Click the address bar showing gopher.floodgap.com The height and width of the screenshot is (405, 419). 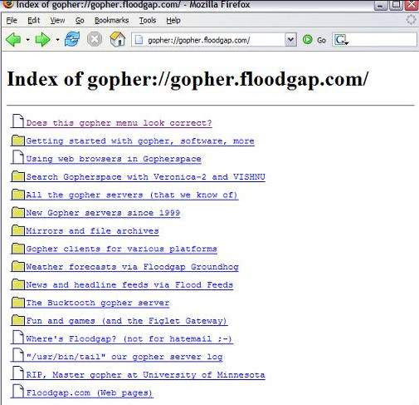tap(214, 40)
